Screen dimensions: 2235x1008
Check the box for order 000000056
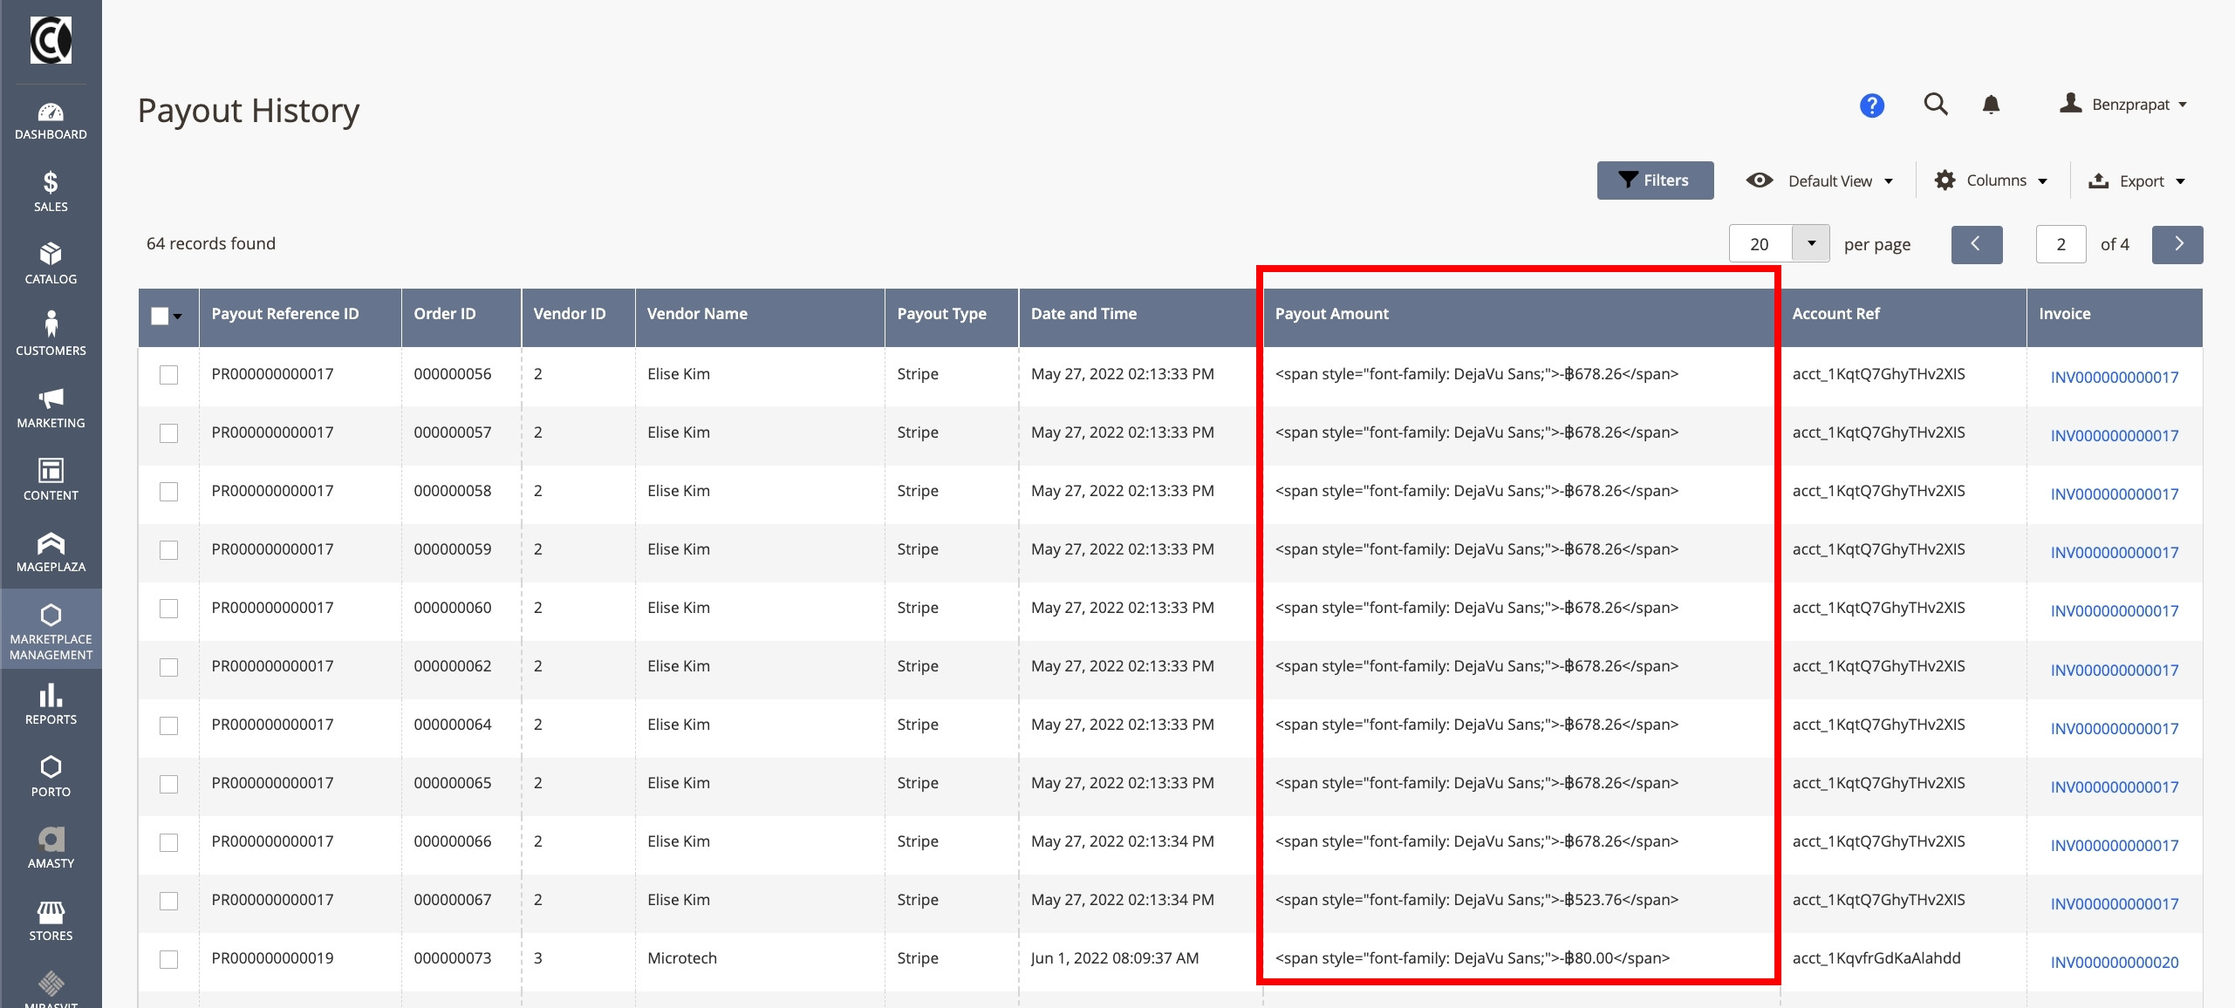click(x=169, y=375)
